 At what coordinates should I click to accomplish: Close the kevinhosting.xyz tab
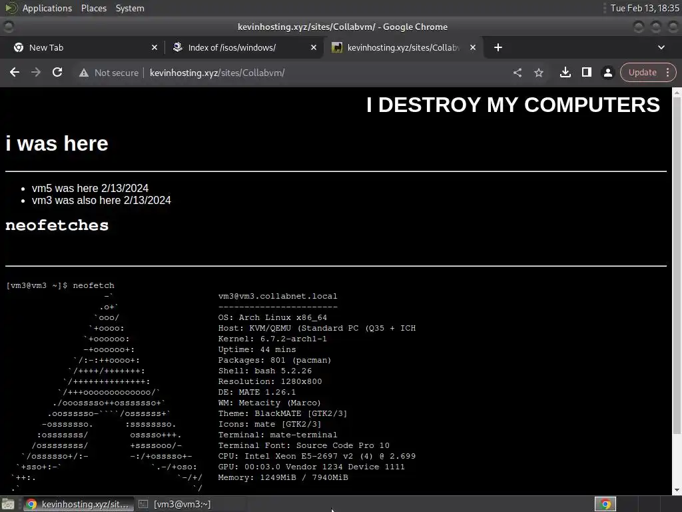(x=473, y=47)
